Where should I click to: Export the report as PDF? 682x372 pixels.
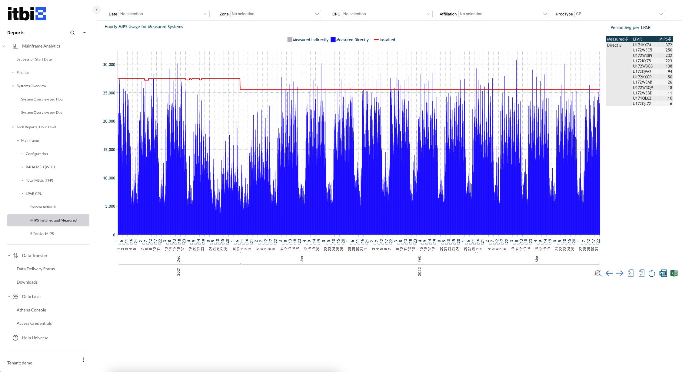click(663, 273)
